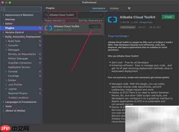The height and width of the screenshot is (132, 179).
Task: Click the project-level icon beside Remote Jar Repositories
Action: click(x=40, y=54)
